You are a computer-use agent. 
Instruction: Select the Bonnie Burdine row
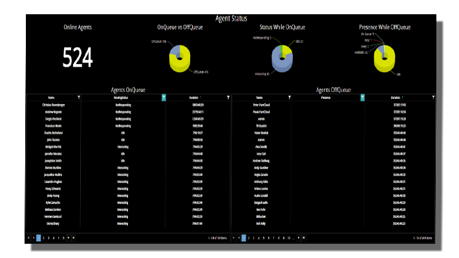coord(127,168)
